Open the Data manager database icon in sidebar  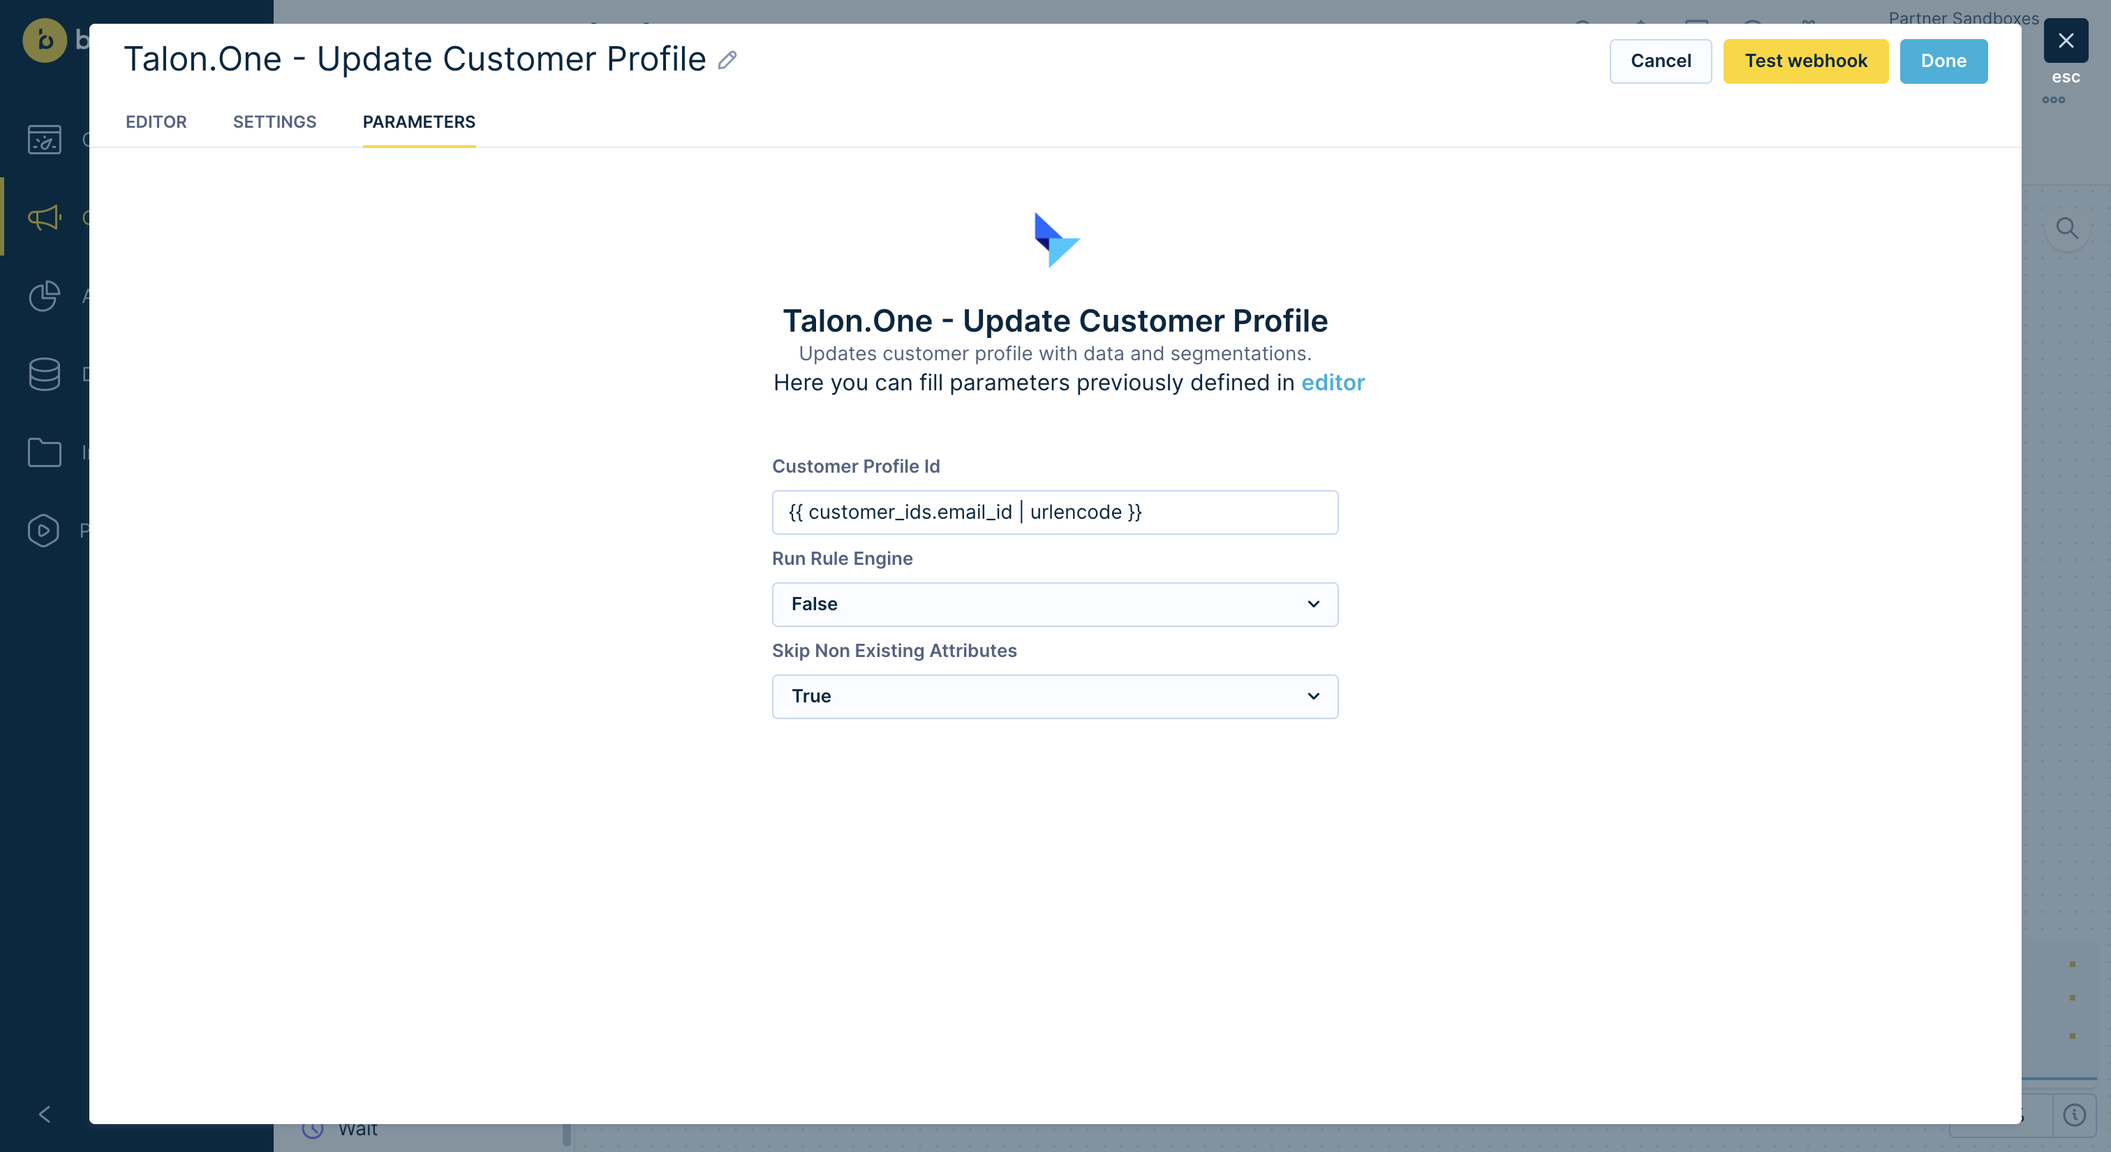point(44,374)
